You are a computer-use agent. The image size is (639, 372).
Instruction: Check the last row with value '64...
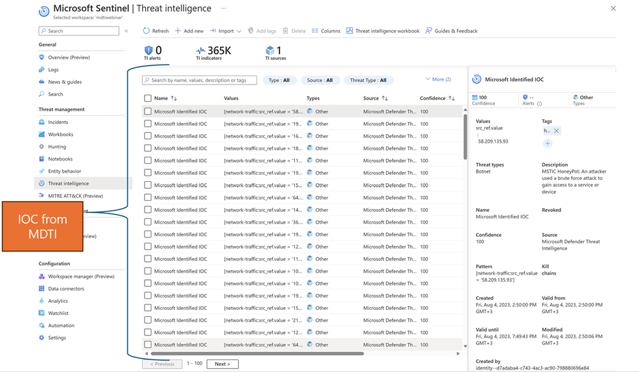click(148, 344)
